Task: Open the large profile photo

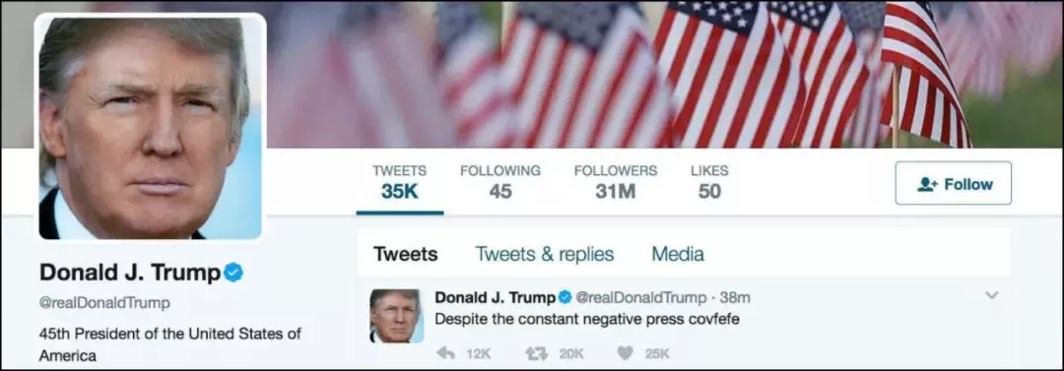Action: coord(150,128)
